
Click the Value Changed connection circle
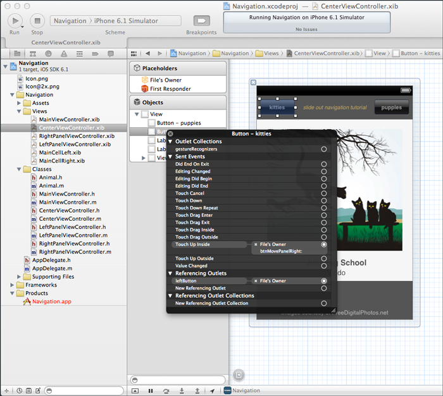(x=324, y=266)
